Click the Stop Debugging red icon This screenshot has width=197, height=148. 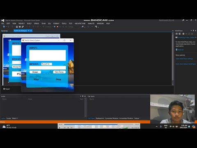pyautogui.click(x=57, y=27)
